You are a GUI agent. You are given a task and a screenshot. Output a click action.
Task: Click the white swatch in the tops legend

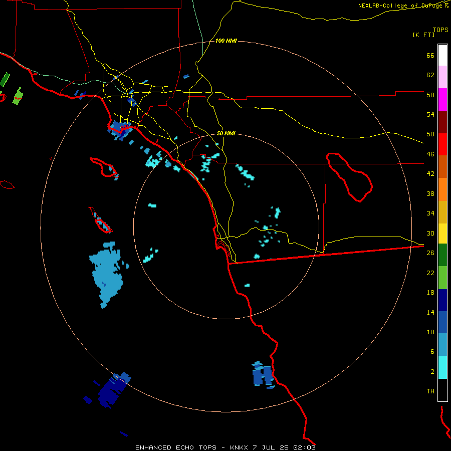coord(442,55)
